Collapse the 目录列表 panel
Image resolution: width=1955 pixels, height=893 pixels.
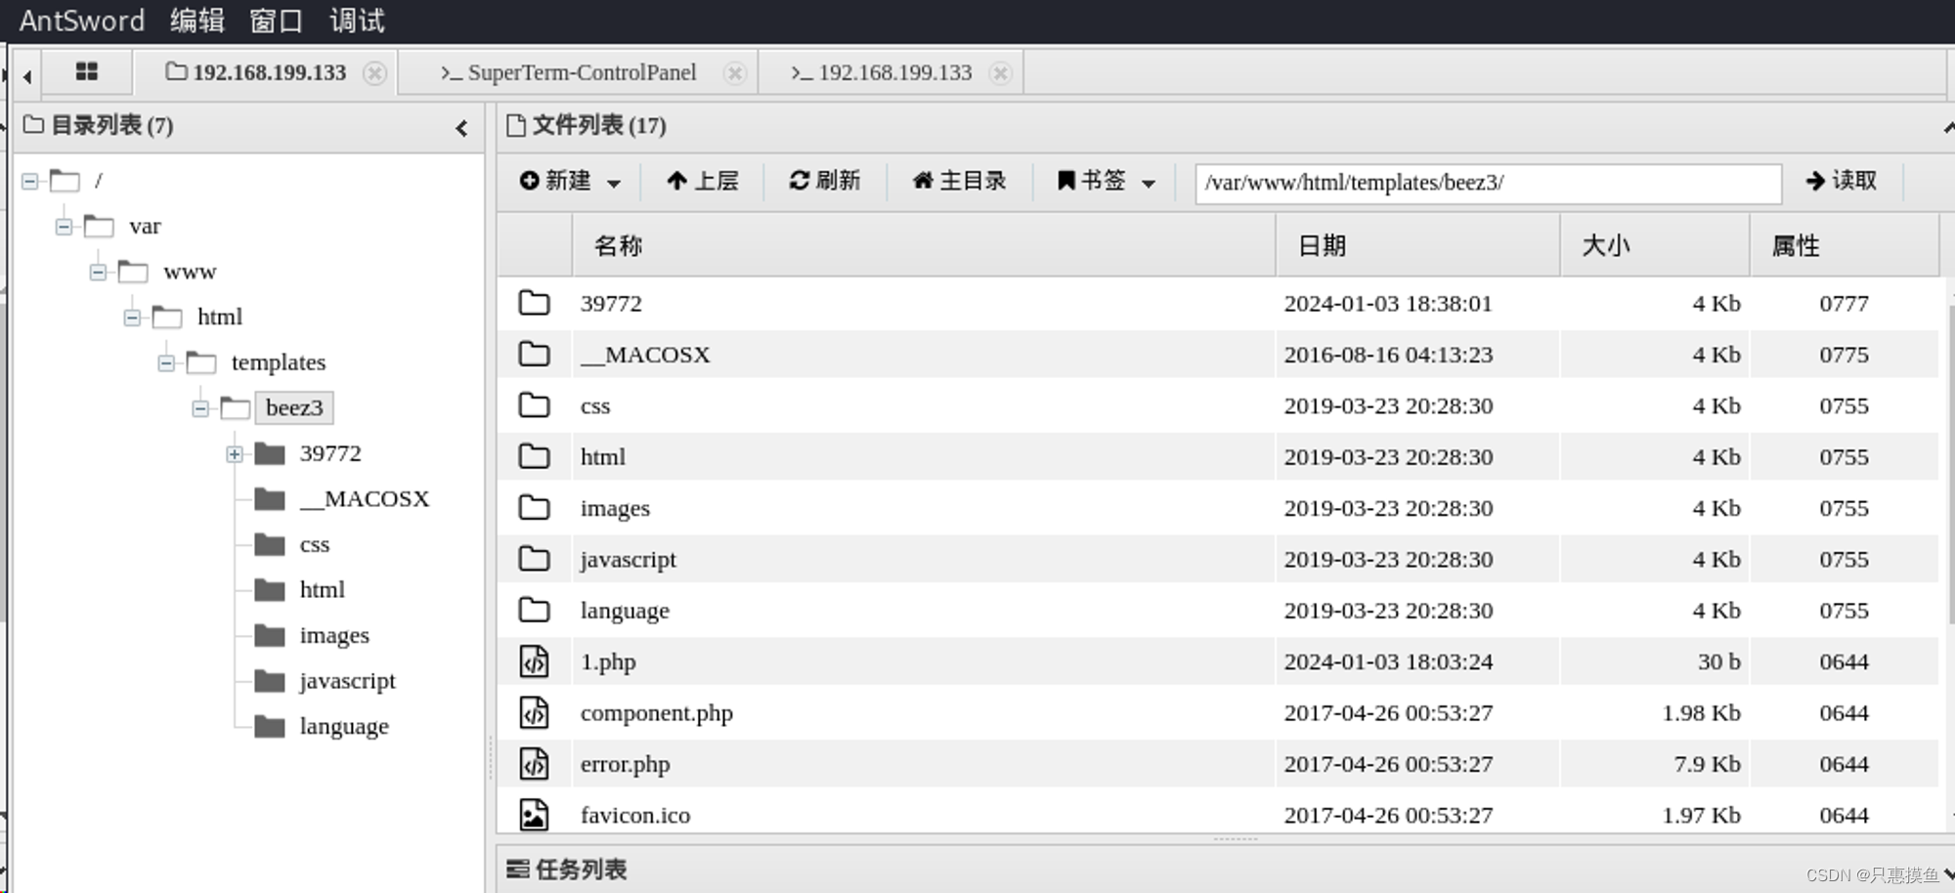462,128
